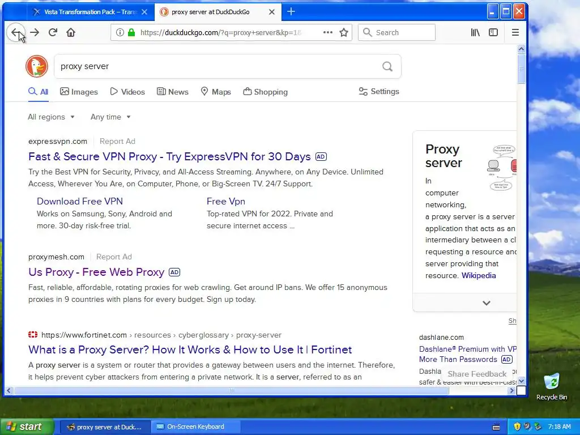Select the proxy server at Duck... taskbar button
Viewport: 580px width, 435px height.
coord(105,427)
